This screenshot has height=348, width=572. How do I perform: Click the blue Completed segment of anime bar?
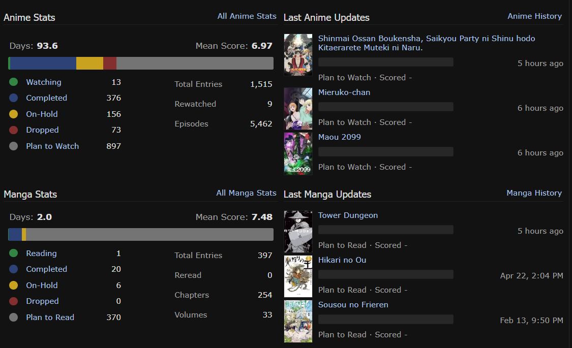pyautogui.click(x=43, y=63)
